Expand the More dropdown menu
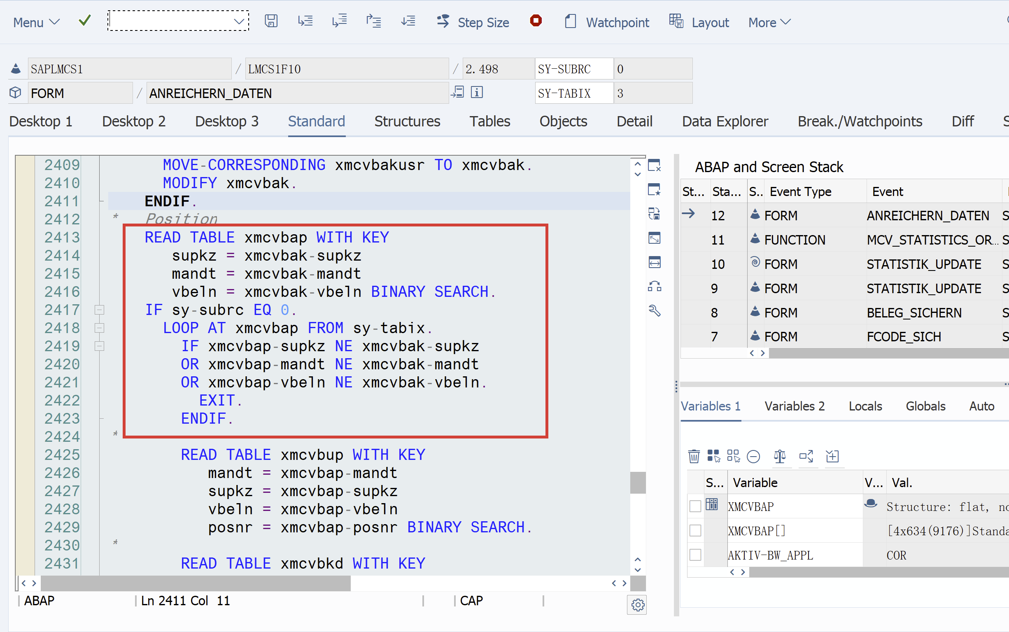Image resolution: width=1009 pixels, height=632 pixels. [769, 22]
